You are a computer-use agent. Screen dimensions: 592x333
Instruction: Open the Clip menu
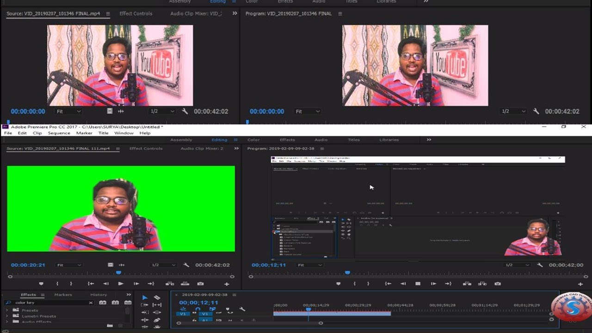click(37, 133)
